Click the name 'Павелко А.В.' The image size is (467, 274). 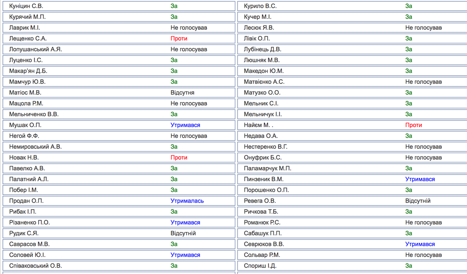(x=27, y=168)
